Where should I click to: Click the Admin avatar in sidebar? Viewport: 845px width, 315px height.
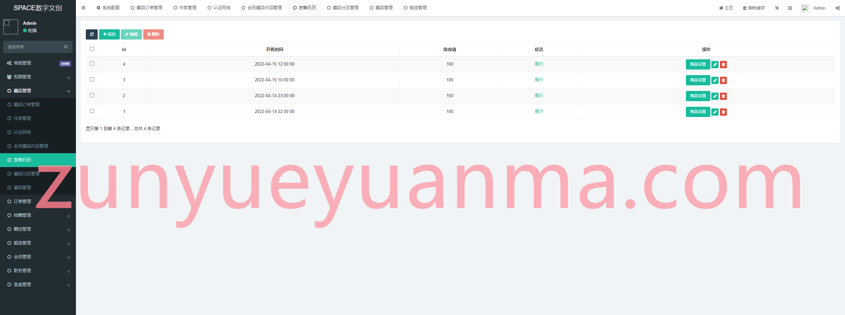tap(11, 27)
